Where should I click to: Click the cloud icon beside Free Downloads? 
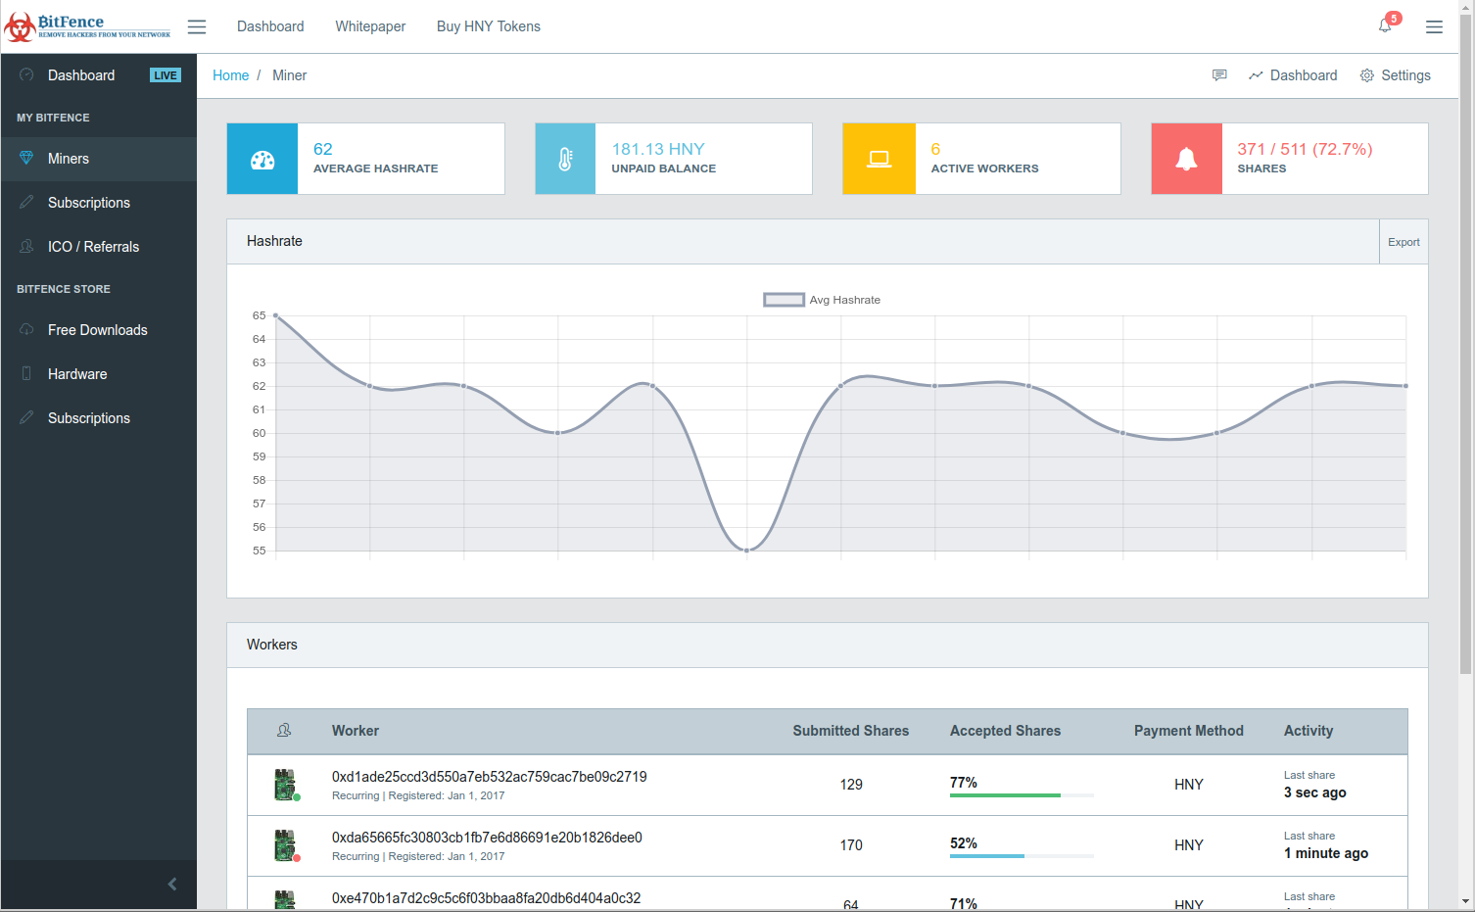coord(26,329)
